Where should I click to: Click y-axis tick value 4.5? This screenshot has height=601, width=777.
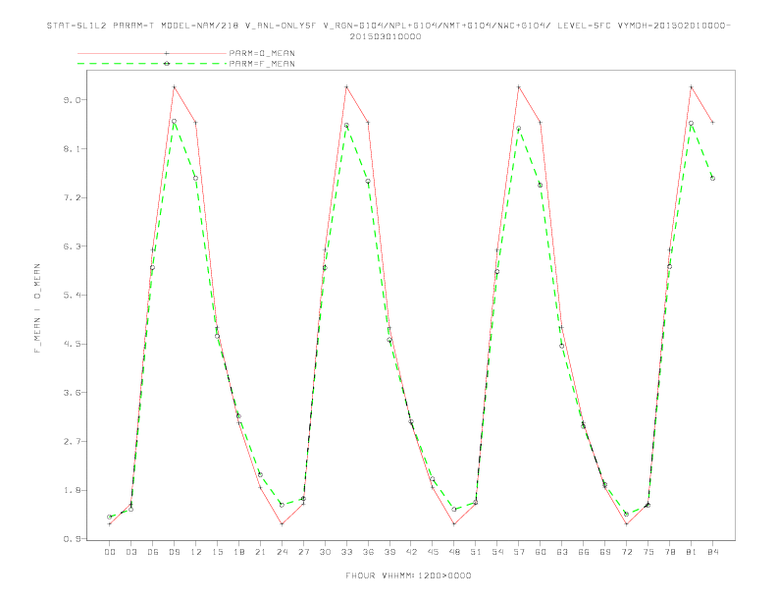72,344
